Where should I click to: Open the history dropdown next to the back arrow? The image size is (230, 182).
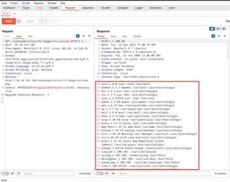[45, 21]
